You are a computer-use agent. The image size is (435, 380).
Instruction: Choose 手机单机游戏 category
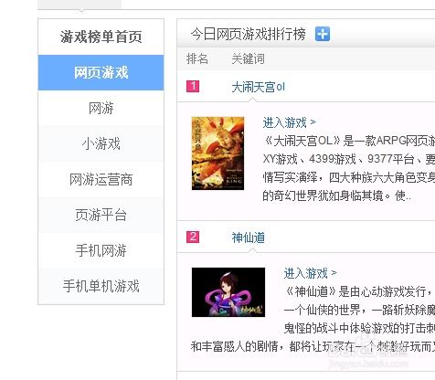click(101, 286)
